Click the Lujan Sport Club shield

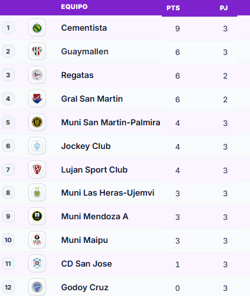pos(37,169)
